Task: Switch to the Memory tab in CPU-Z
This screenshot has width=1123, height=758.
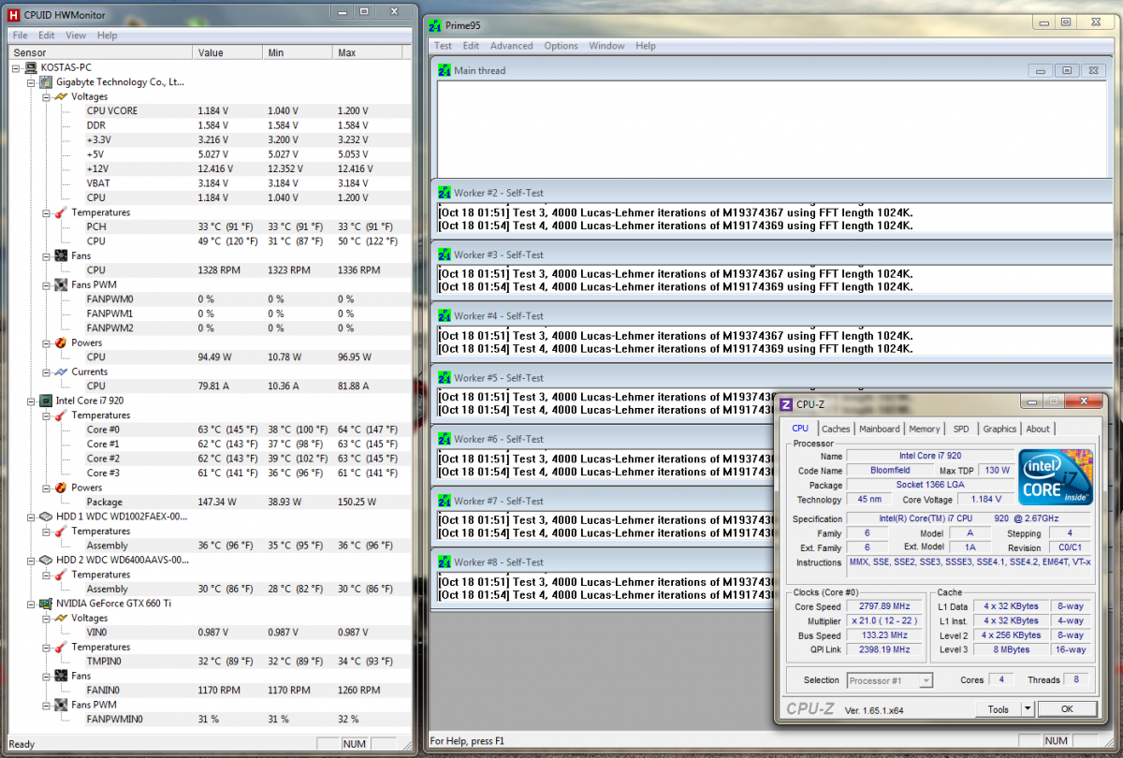Action: 925,429
